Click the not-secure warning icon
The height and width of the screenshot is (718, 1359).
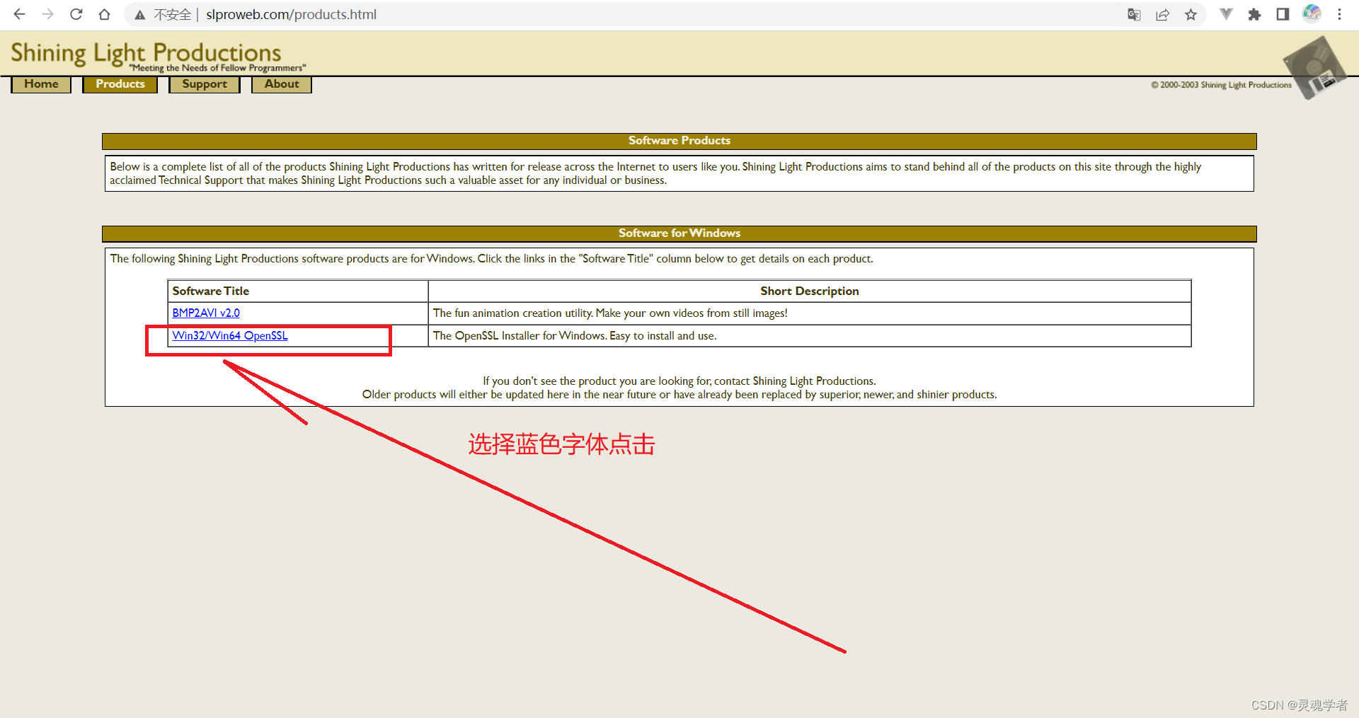coord(140,15)
